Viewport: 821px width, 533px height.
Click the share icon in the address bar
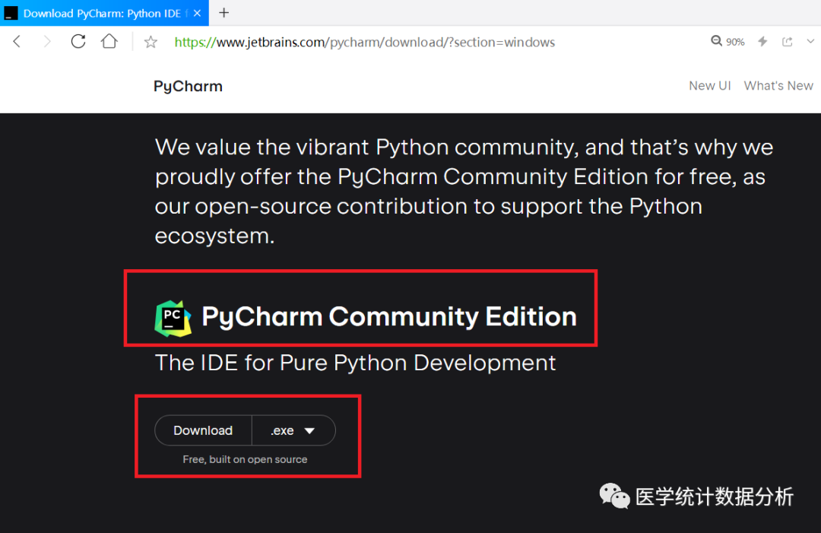point(788,41)
